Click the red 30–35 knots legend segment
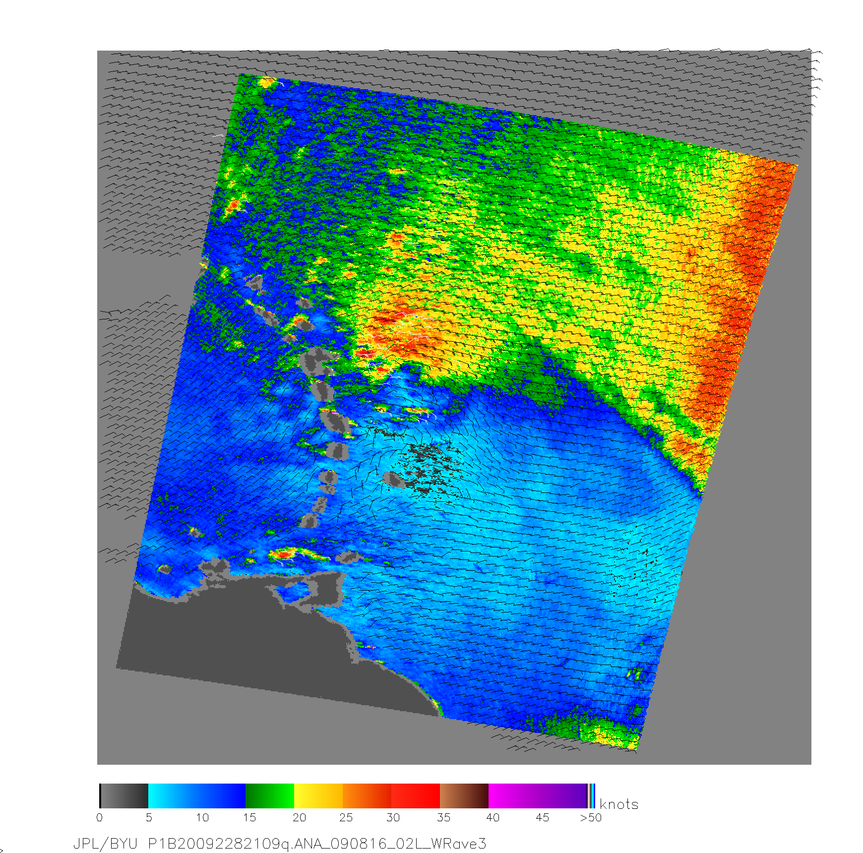The height and width of the screenshot is (853, 863). point(416,796)
